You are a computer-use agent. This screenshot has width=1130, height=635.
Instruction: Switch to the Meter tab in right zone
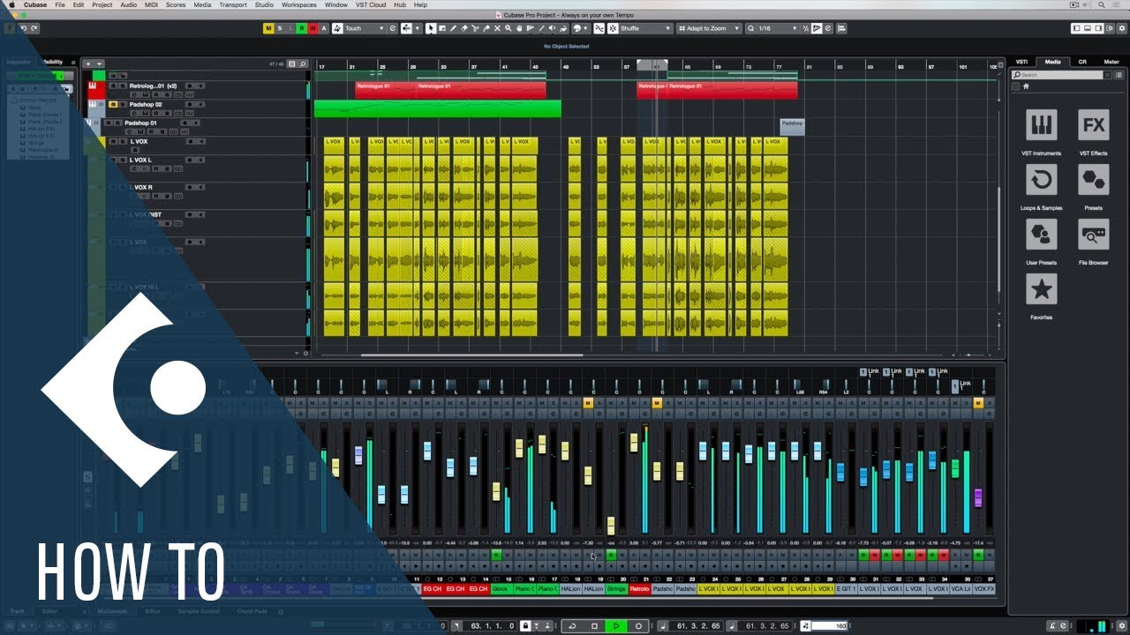[1111, 62]
